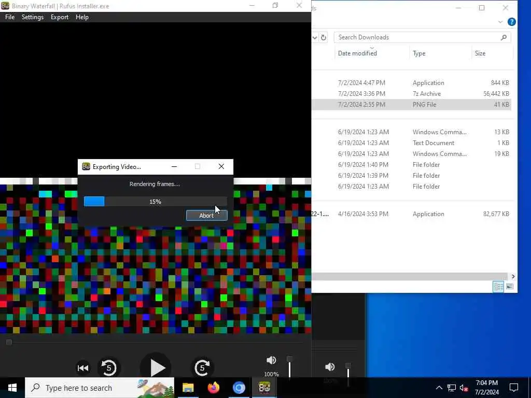Screen dimensions: 531x398
Task: Mute audio with the 100% speaker icon
Action: (271, 360)
